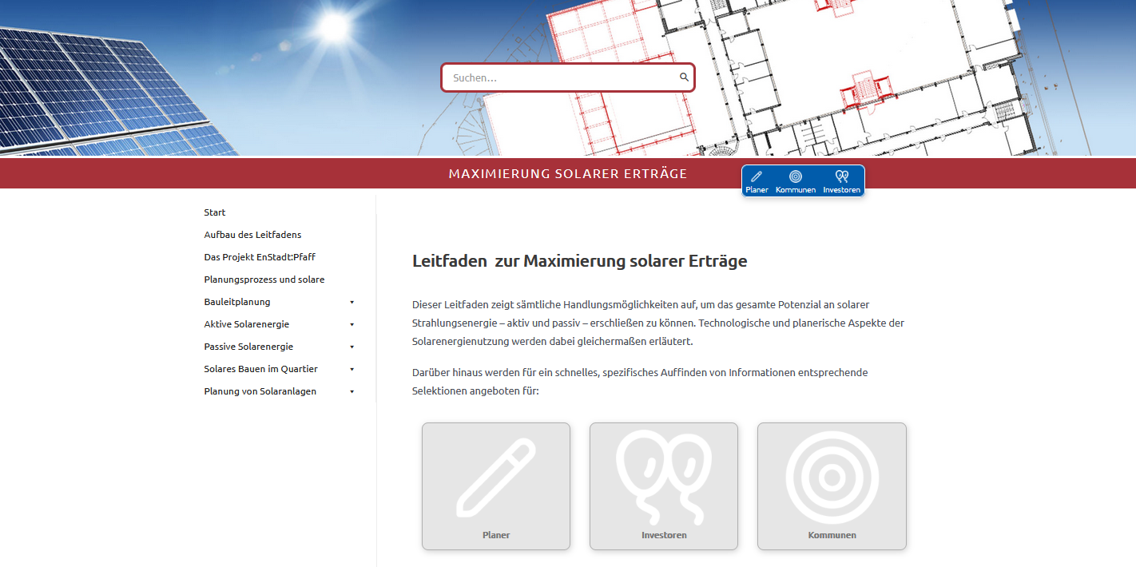Open the Aktive Solarenergie menu entry
1136x567 pixels.
(x=247, y=324)
